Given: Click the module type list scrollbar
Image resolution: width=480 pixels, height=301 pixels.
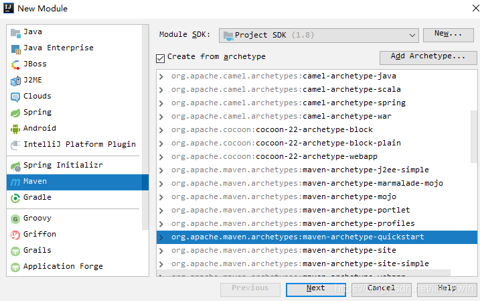Looking at the screenshot, I should [x=145, y=127].
